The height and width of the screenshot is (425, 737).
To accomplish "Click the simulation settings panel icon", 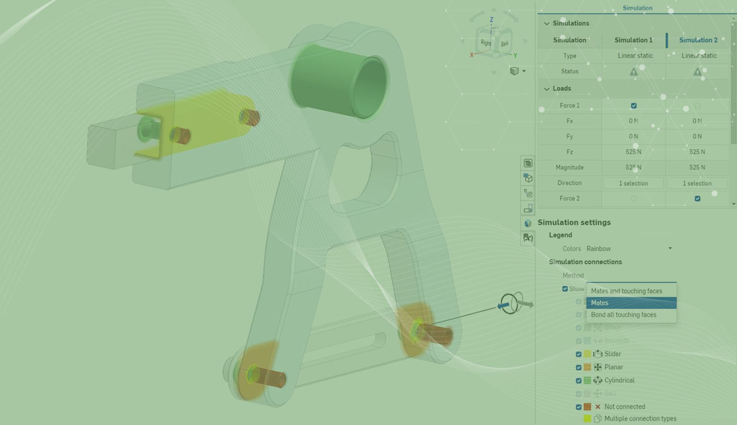I will click(x=528, y=223).
